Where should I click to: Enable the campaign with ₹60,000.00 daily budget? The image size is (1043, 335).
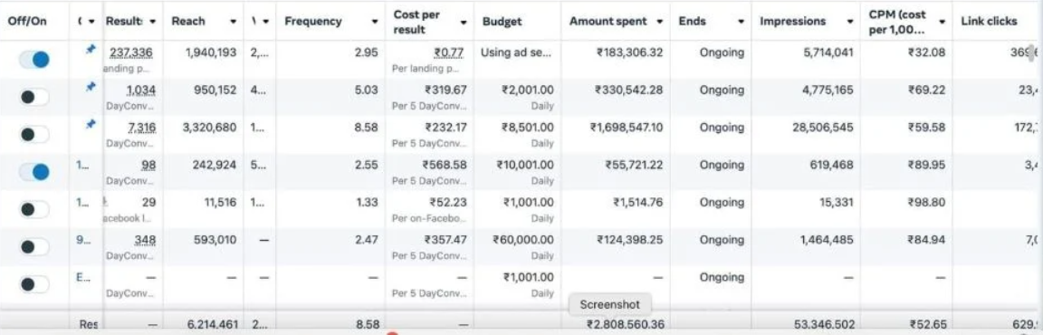(x=33, y=246)
